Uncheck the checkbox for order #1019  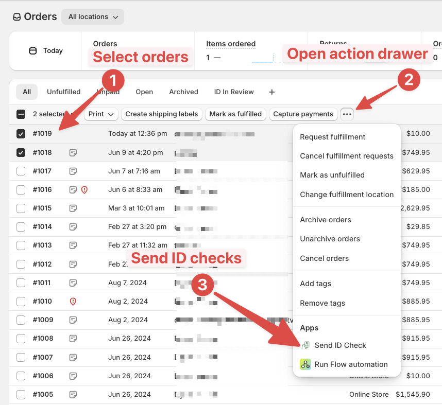(x=21, y=134)
